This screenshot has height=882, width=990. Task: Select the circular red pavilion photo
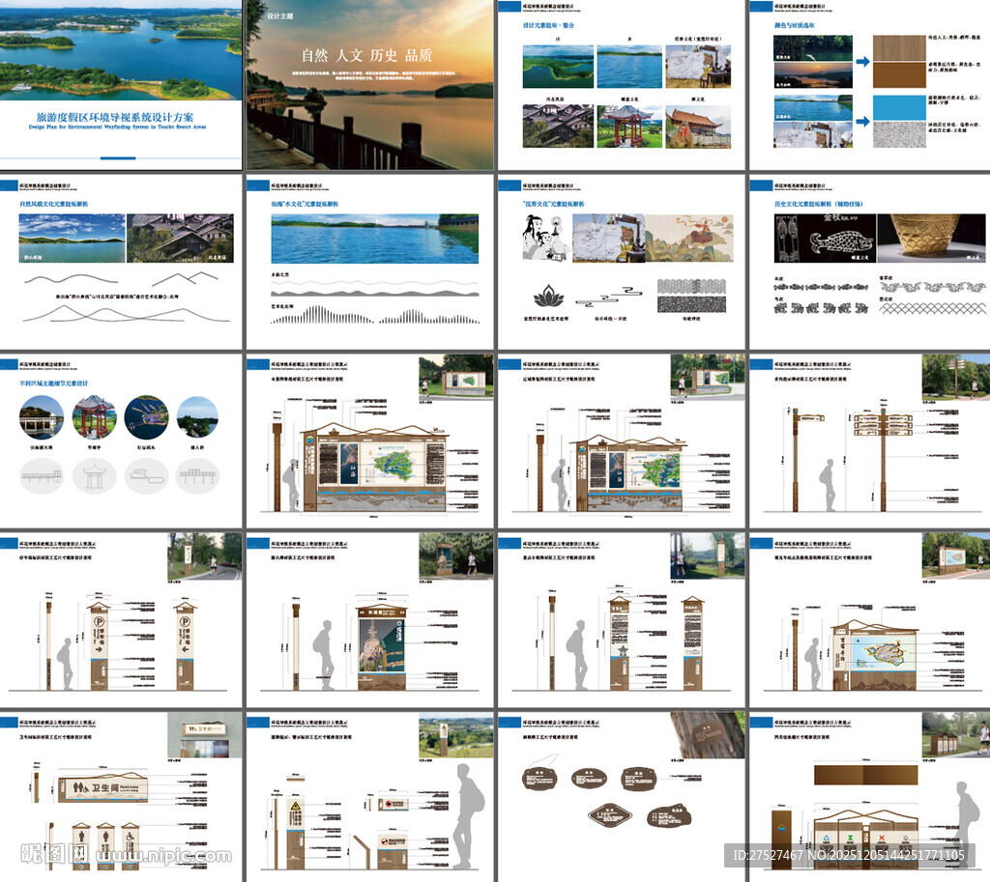[x=94, y=417]
